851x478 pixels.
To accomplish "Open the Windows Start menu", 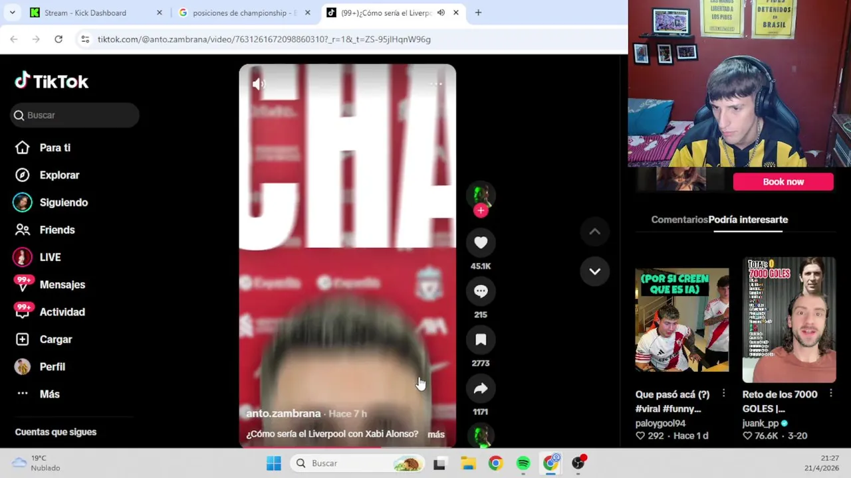I will click(273, 463).
